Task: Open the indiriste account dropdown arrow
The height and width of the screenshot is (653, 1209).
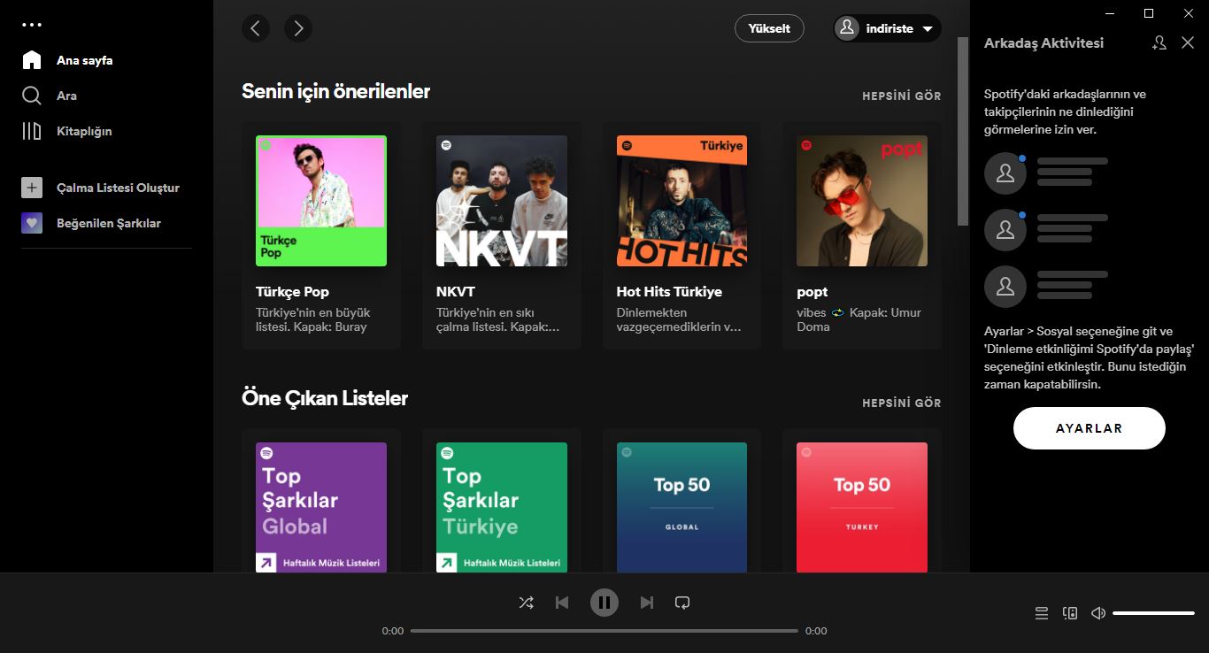Action: (x=928, y=29)
